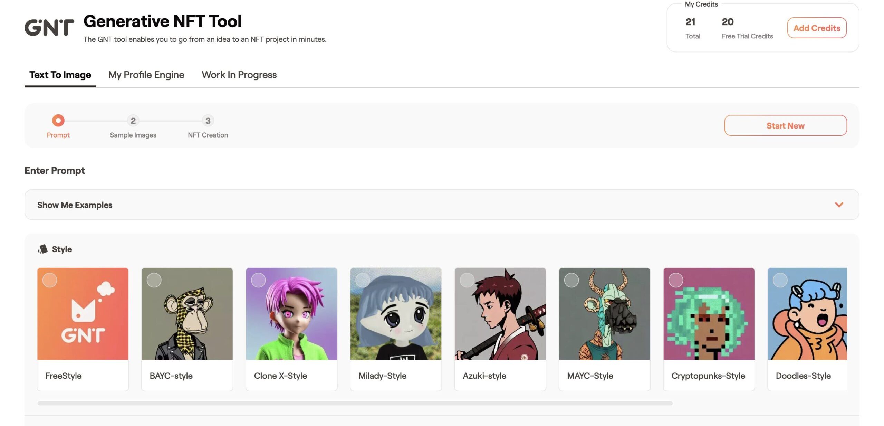
Task: Select the Clone X-Style radio button
Action: click(x=258, y=280)
